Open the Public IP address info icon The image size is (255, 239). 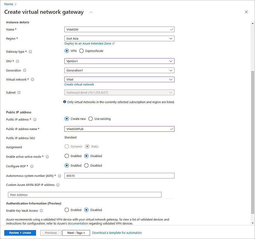pyautogui.click(x=35, y=119)
